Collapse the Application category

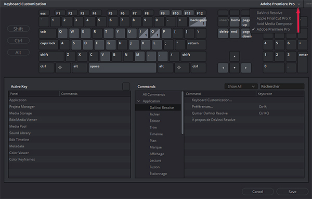(x=138, y=101)
